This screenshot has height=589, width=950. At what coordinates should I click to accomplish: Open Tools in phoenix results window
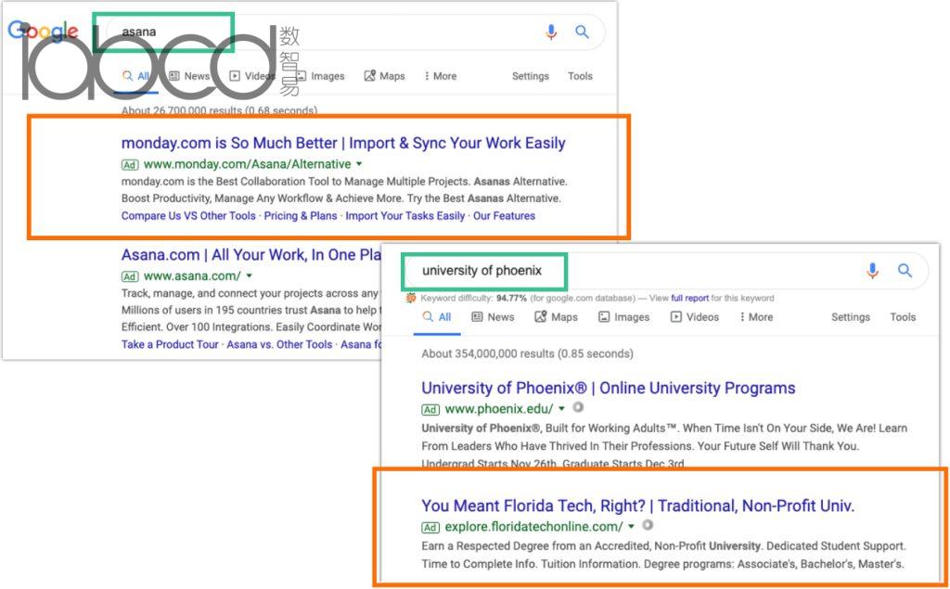click(x=903, y=317)
